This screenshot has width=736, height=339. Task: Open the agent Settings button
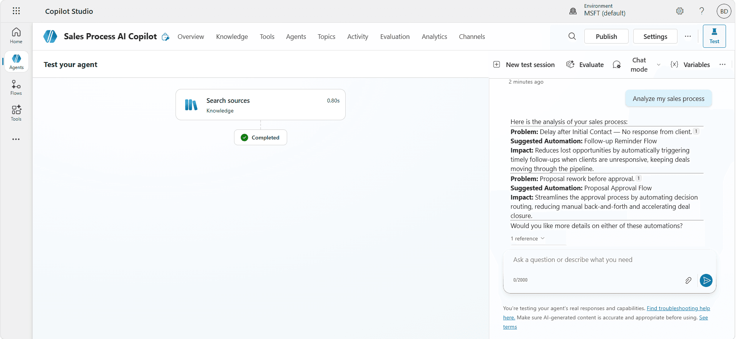point(655,36)
